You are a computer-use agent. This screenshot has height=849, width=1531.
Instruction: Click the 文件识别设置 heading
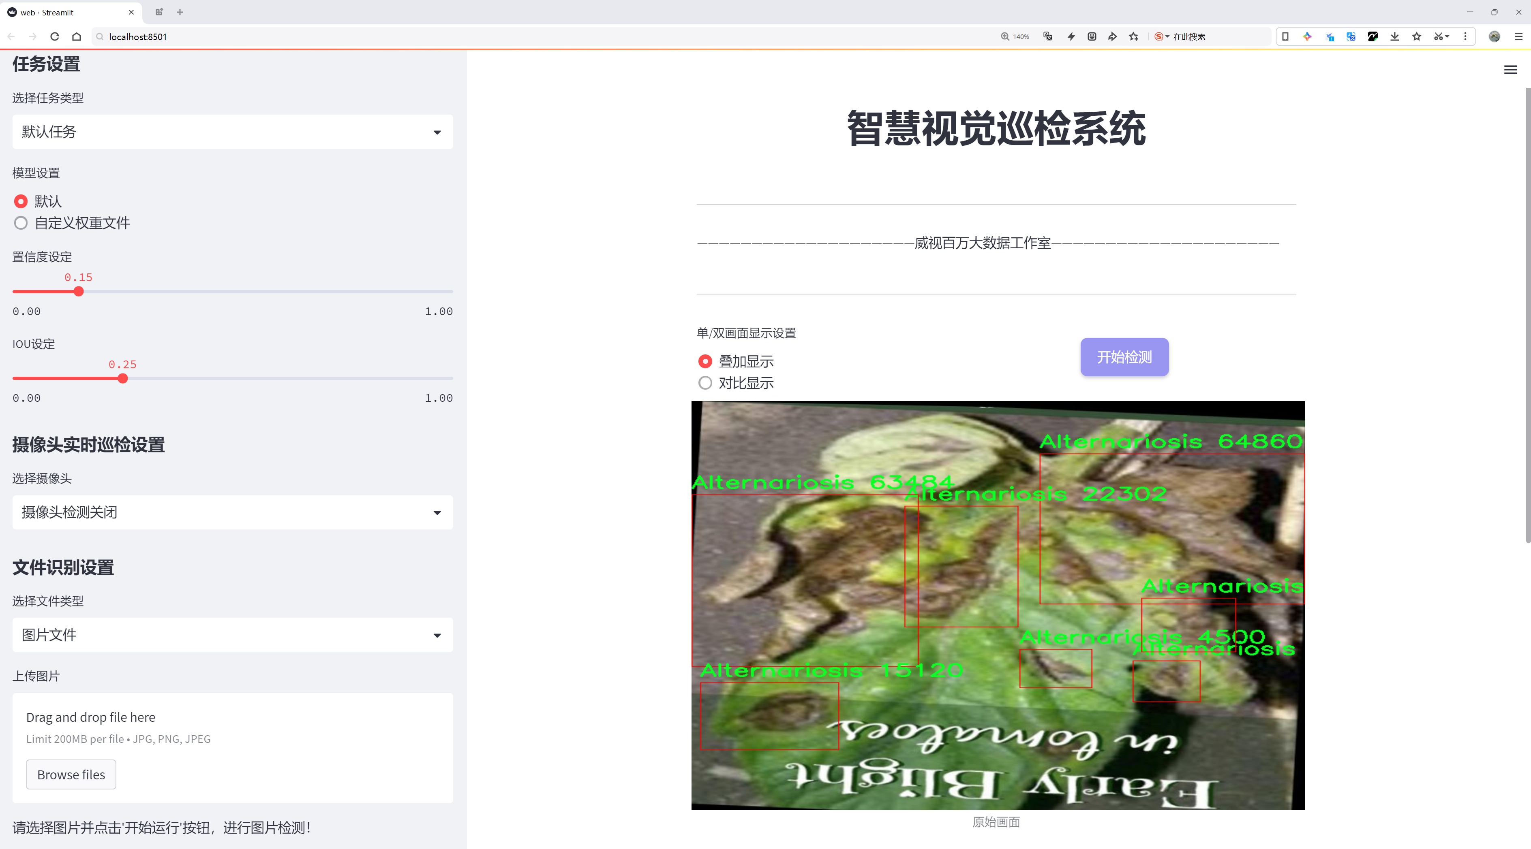click(x=63, y=567)
